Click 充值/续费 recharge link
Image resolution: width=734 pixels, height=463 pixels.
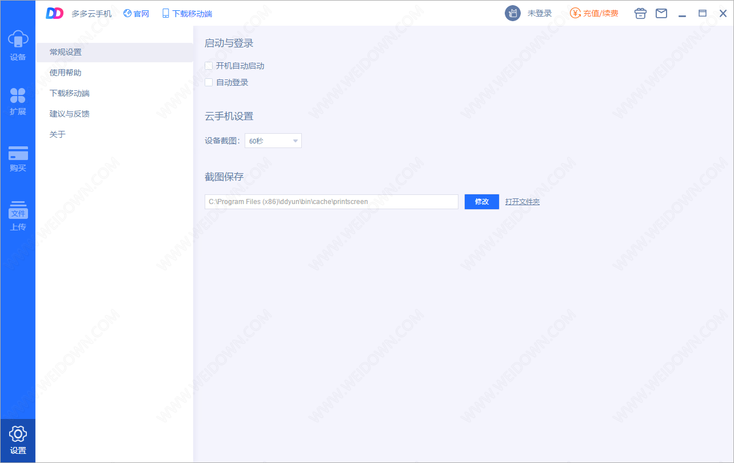tap(595, 13)
